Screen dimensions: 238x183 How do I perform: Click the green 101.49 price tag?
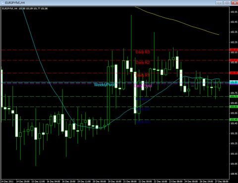tap(234, 120)
